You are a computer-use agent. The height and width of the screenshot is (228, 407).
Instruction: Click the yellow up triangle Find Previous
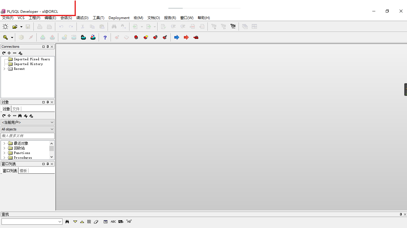[x=82, y=222]
